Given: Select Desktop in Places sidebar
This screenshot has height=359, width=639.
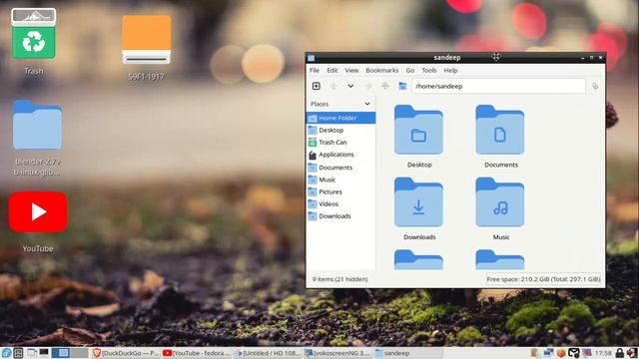Looking at the screenshot, I should [x=341, y=130].
